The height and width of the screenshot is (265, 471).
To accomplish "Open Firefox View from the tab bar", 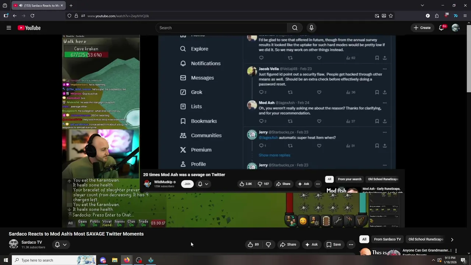I will tap(5, 6).
